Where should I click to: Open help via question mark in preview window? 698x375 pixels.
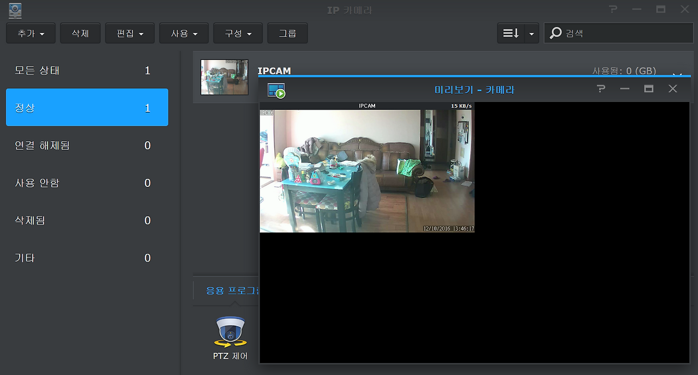[600, 89]
